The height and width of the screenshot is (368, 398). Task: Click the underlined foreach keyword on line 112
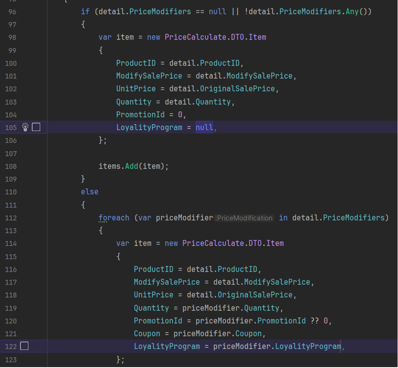click(x=114, y=218)
